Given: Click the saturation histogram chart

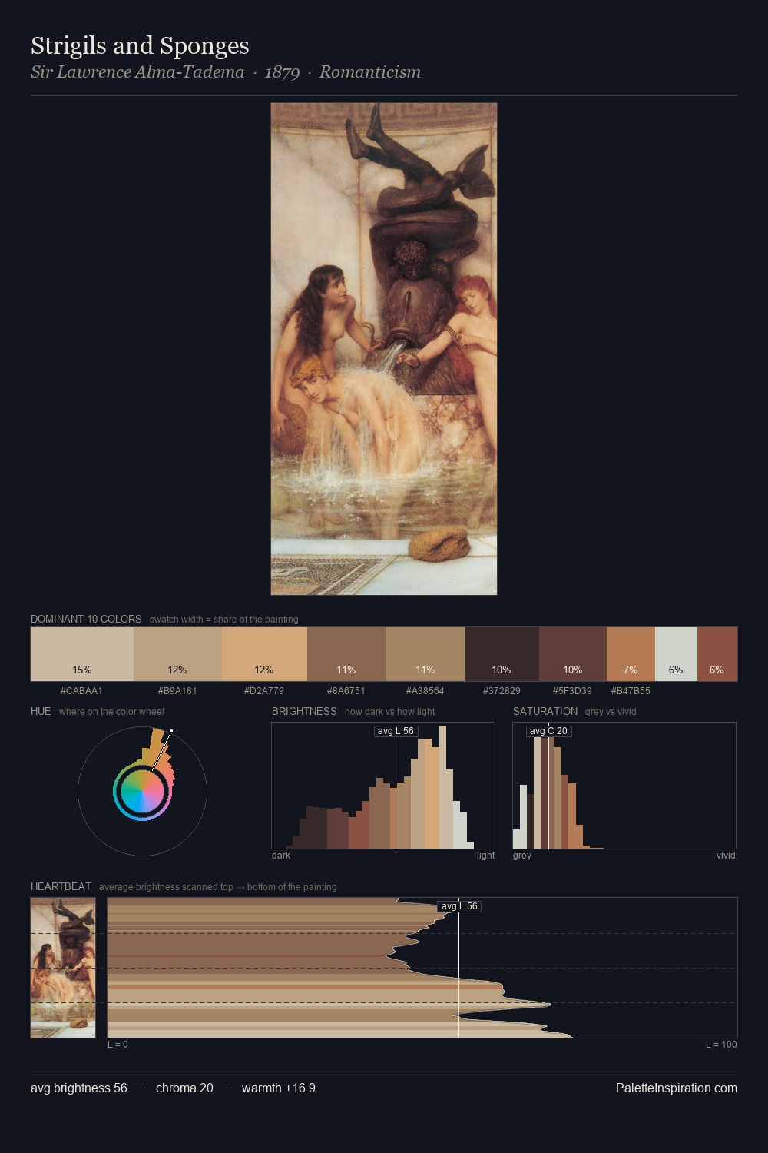Looking at the screenshot, I should 624,786.
